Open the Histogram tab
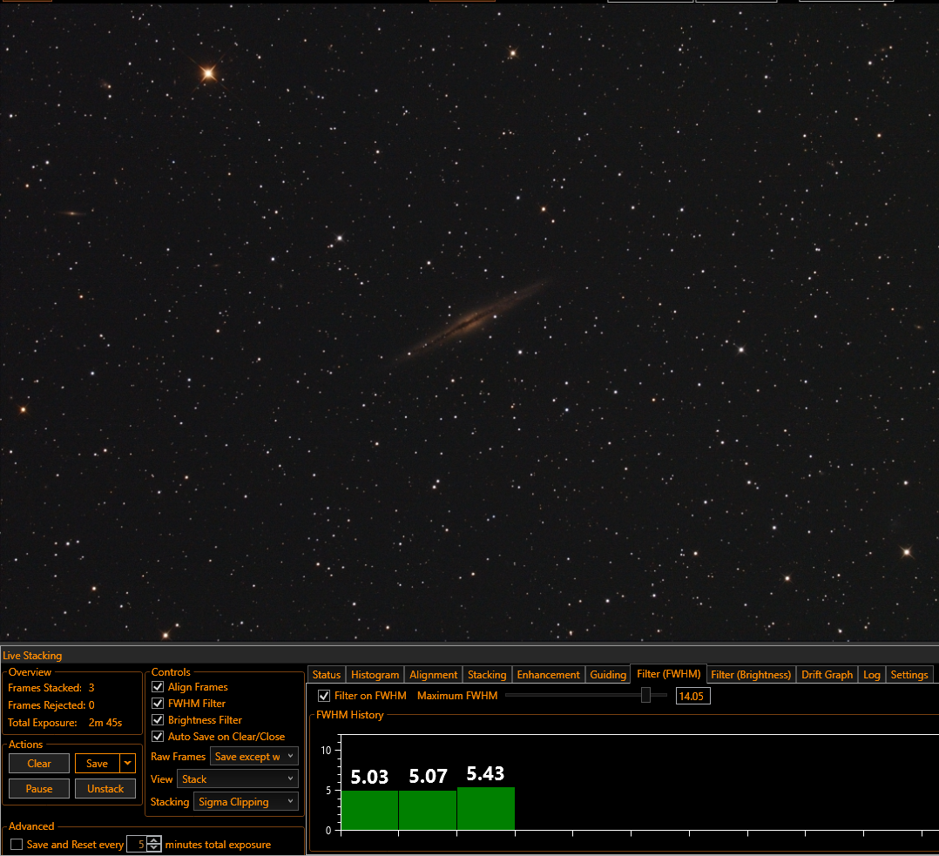Viewport: 939px width, 856px height. tap(375, 675)
